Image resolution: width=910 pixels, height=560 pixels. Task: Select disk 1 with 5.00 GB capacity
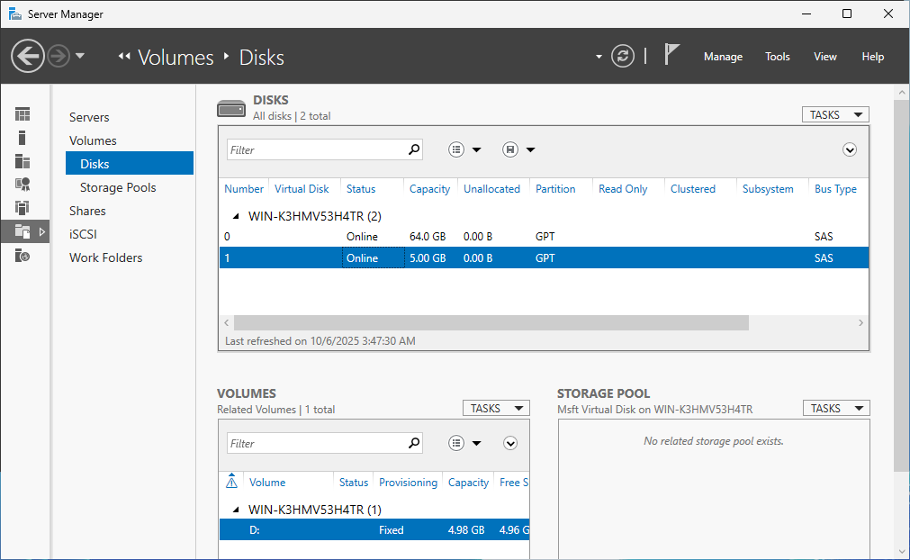(544, 257)
